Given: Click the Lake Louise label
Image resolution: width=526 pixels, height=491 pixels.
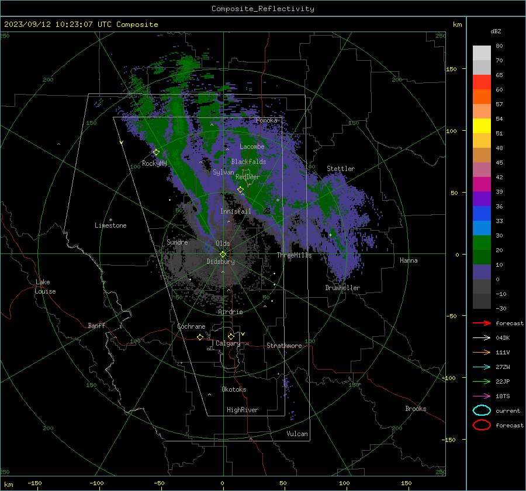Looking at the screenshot, I should (x=45, y=287).
